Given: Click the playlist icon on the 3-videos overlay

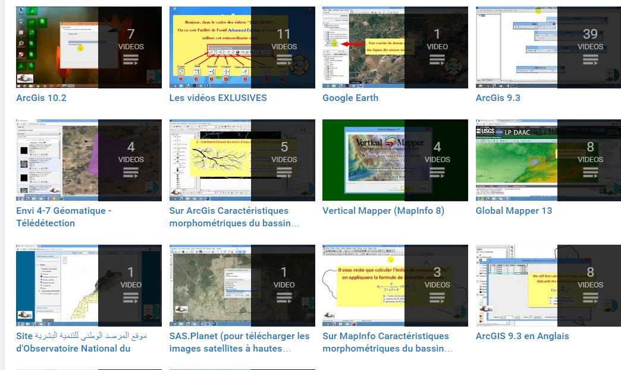Looking at the screenshot, I should tap(437, 298).
